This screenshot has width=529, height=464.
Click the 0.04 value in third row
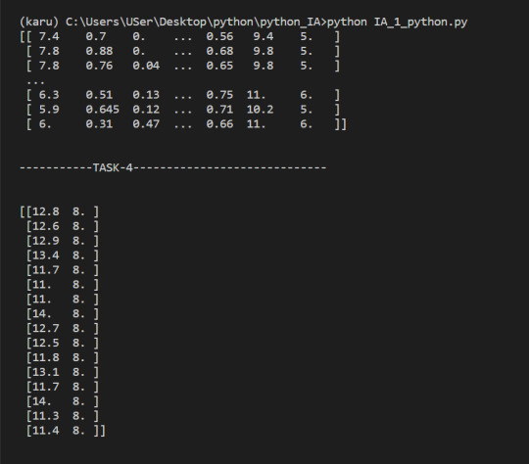tap(146, 66)
